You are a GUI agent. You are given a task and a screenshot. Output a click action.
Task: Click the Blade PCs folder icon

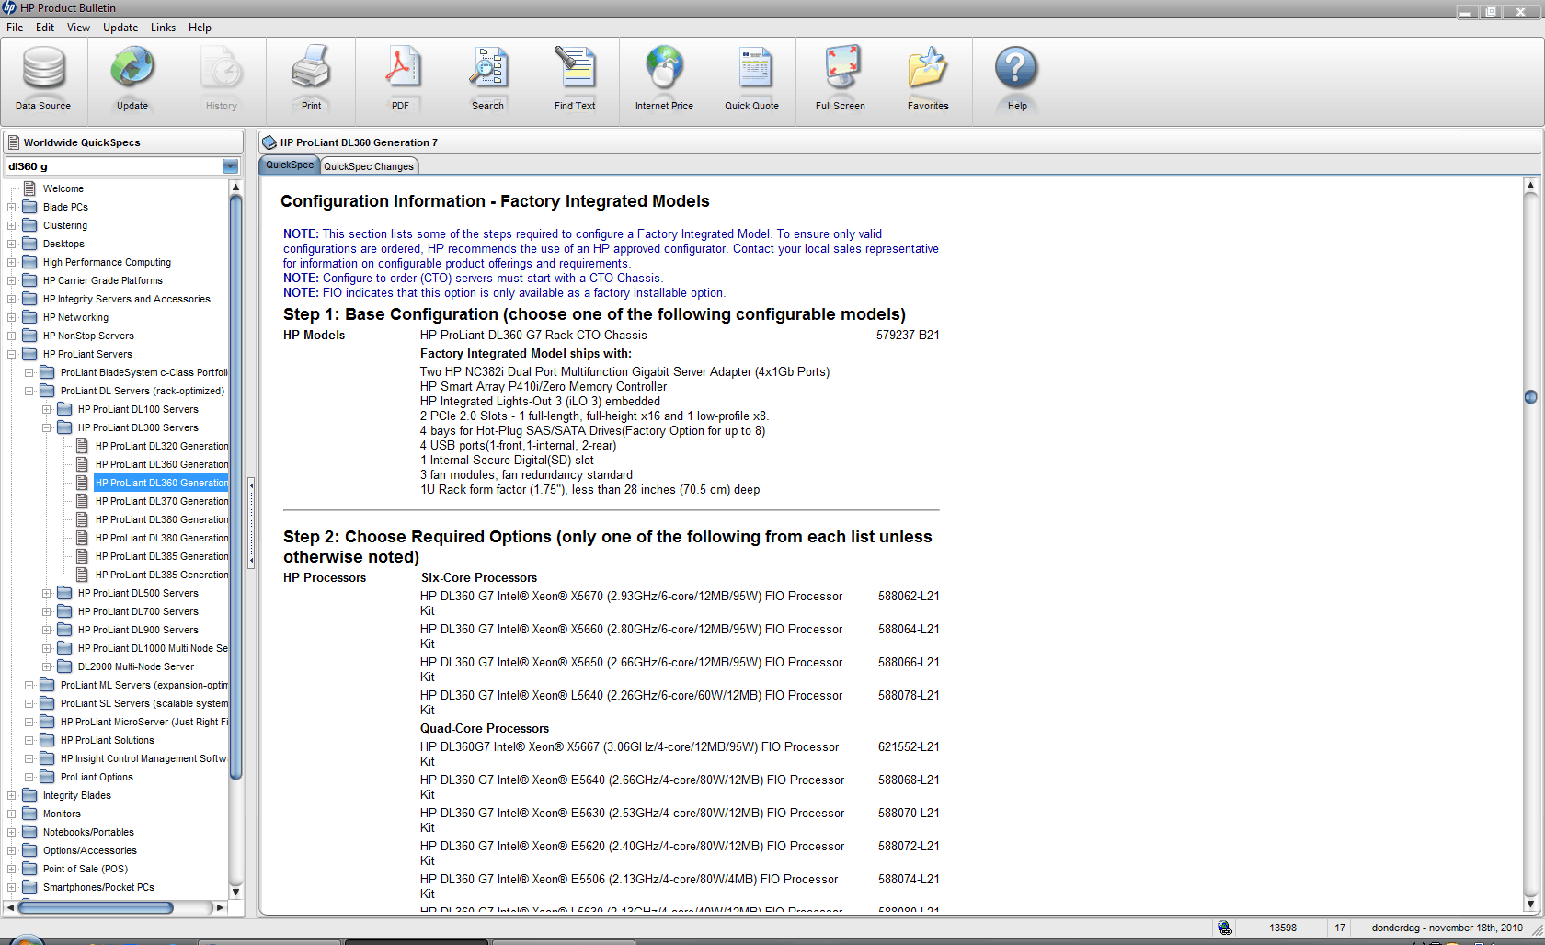pos(30,207)
